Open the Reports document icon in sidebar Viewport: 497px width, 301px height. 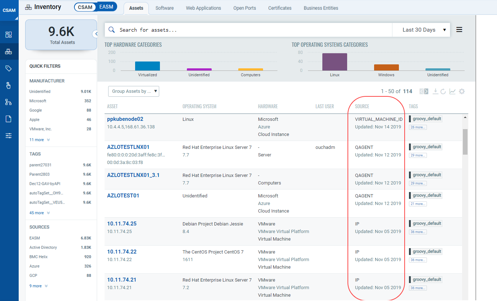pos(9,119)
